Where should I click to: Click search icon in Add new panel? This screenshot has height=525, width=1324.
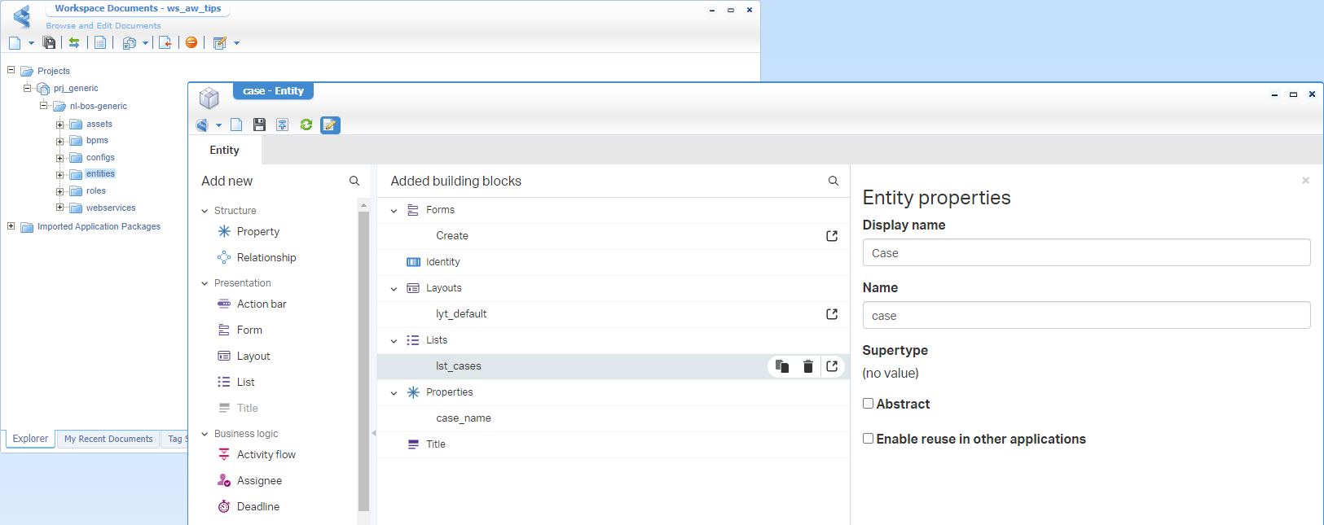(354, 181)
